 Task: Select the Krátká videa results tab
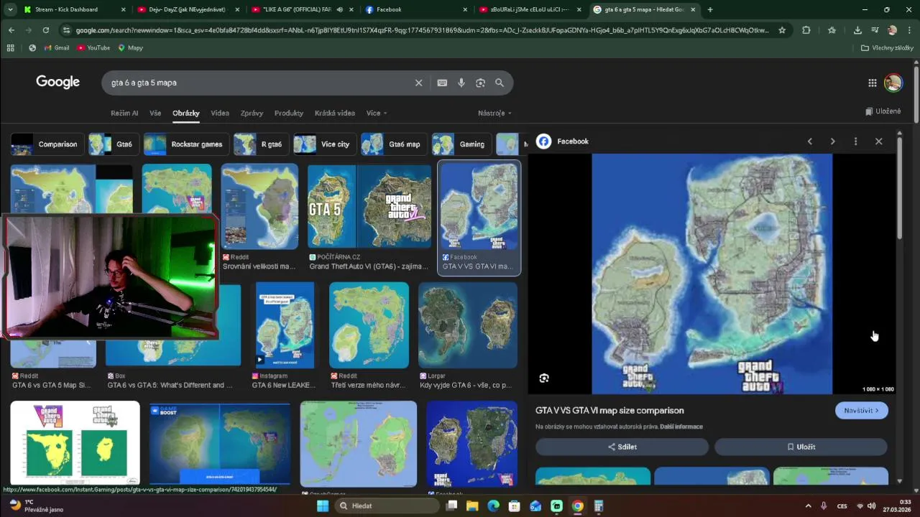coord(335,113)
